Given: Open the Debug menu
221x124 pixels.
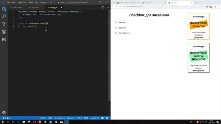Looking at the screenshot, I should [44, 2].
